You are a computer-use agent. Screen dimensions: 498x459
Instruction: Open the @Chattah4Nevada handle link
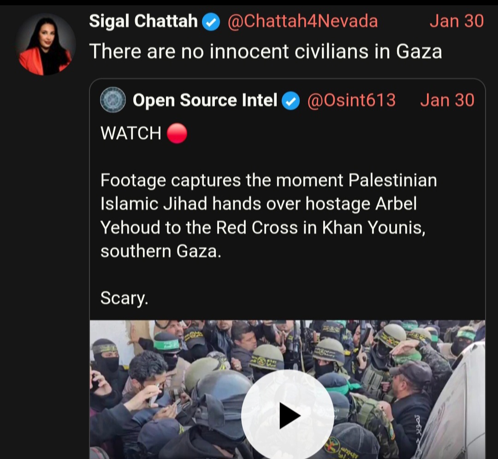(302, 21)
